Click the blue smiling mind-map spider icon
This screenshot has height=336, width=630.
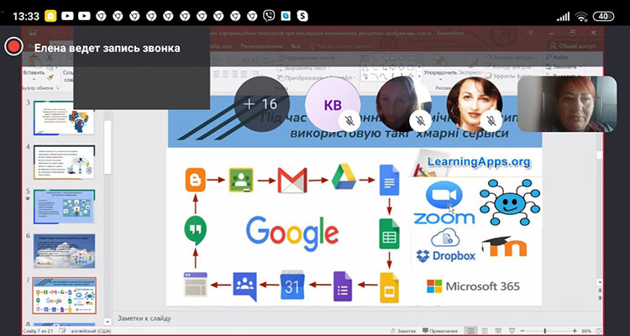tap(510, 202)
